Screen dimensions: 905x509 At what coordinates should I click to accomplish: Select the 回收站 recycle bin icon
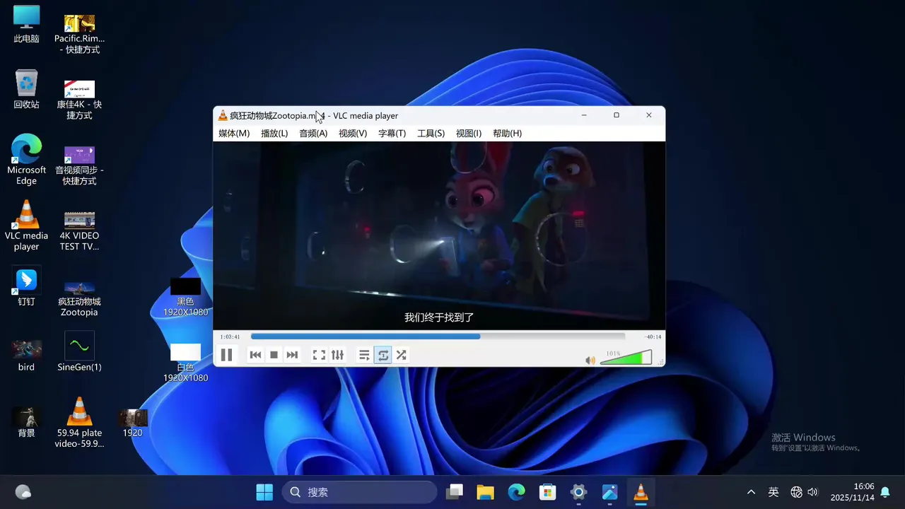(26, 89)
